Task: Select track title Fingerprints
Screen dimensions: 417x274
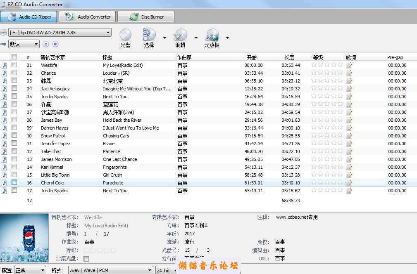Action: point(115,167)
